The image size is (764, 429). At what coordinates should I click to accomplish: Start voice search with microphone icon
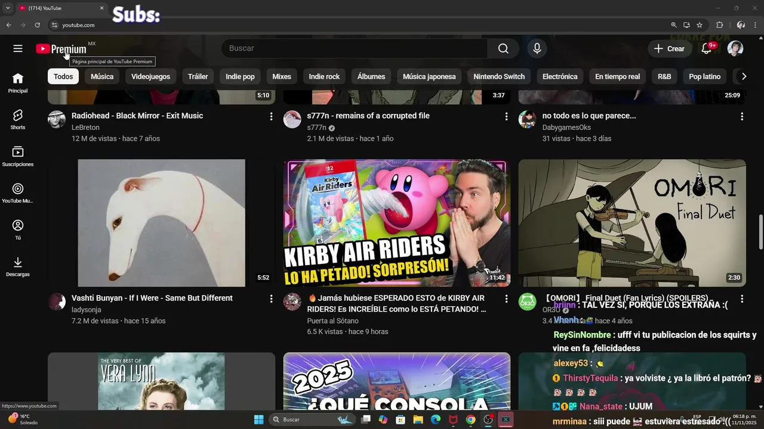537,49
